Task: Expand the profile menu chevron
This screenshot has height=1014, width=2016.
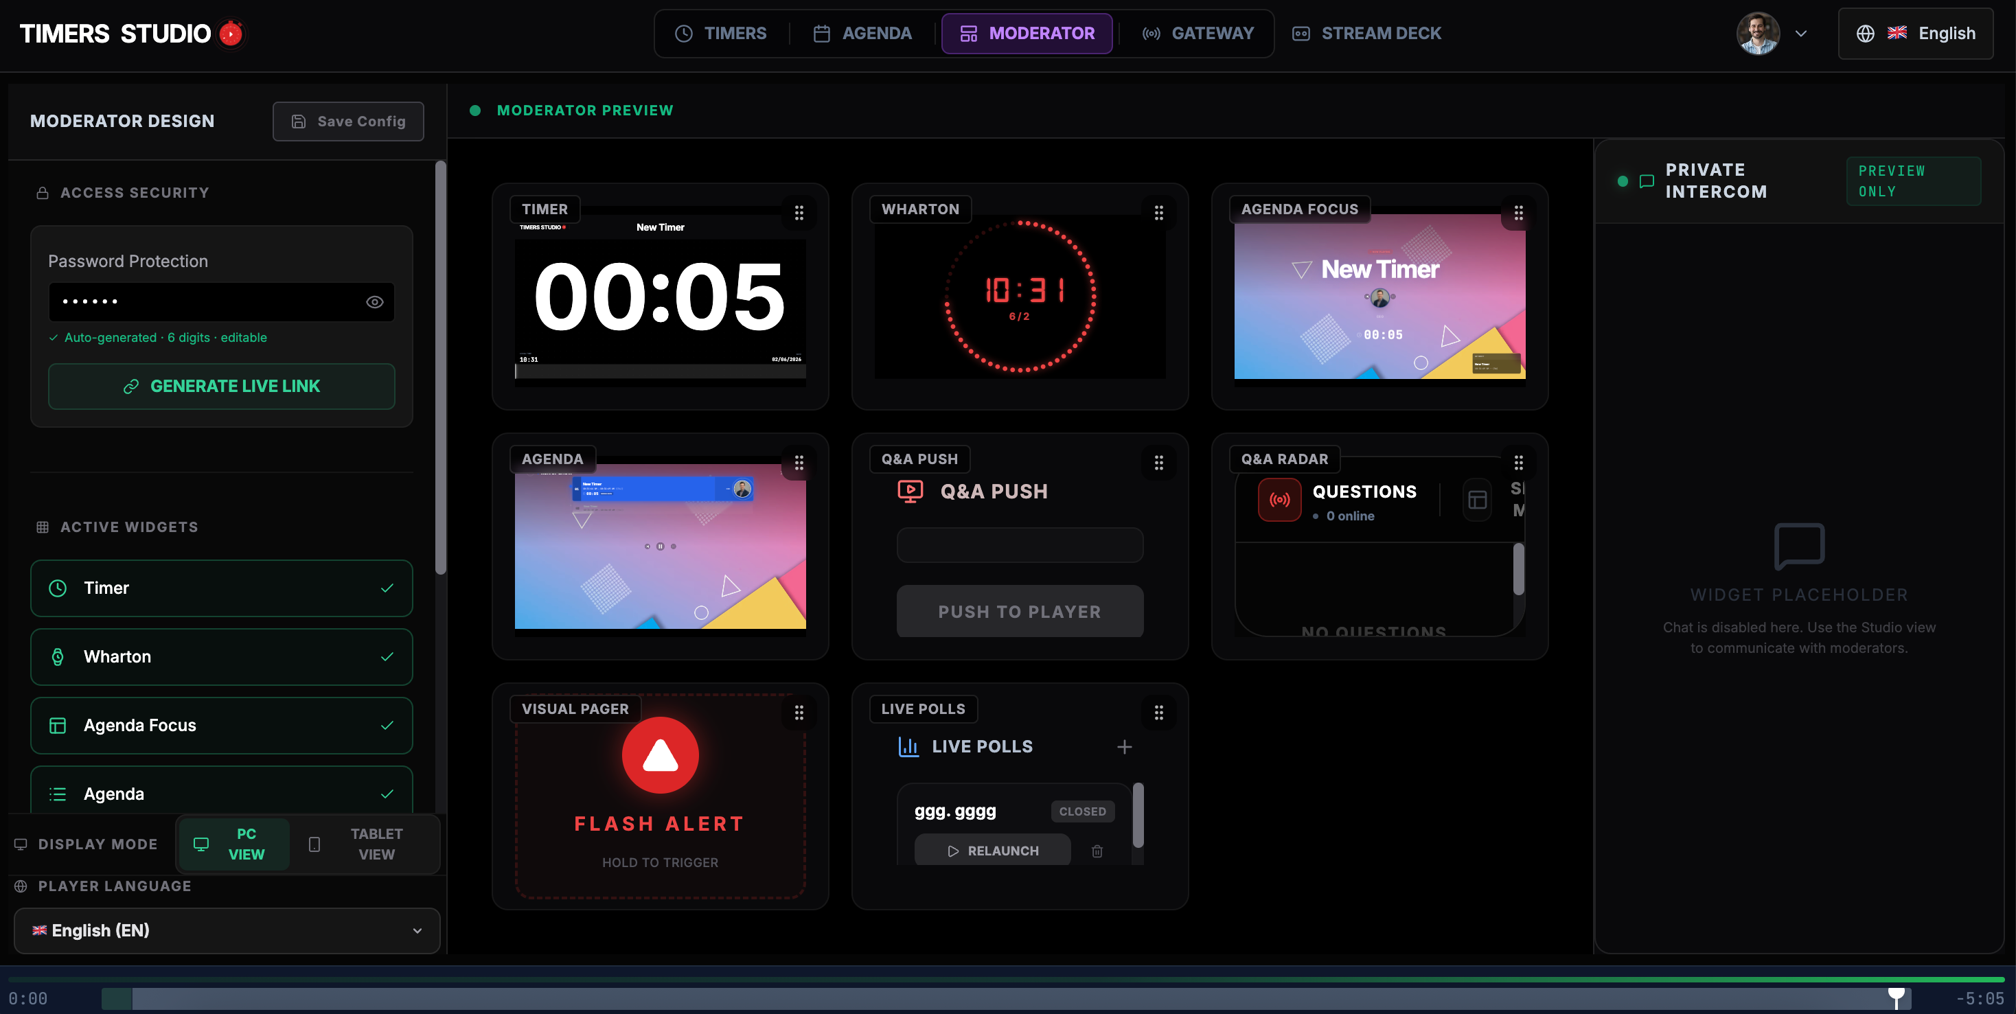Action: tap(1801, 34)
